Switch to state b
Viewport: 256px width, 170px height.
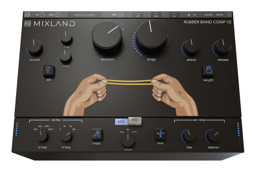[195, 15]
